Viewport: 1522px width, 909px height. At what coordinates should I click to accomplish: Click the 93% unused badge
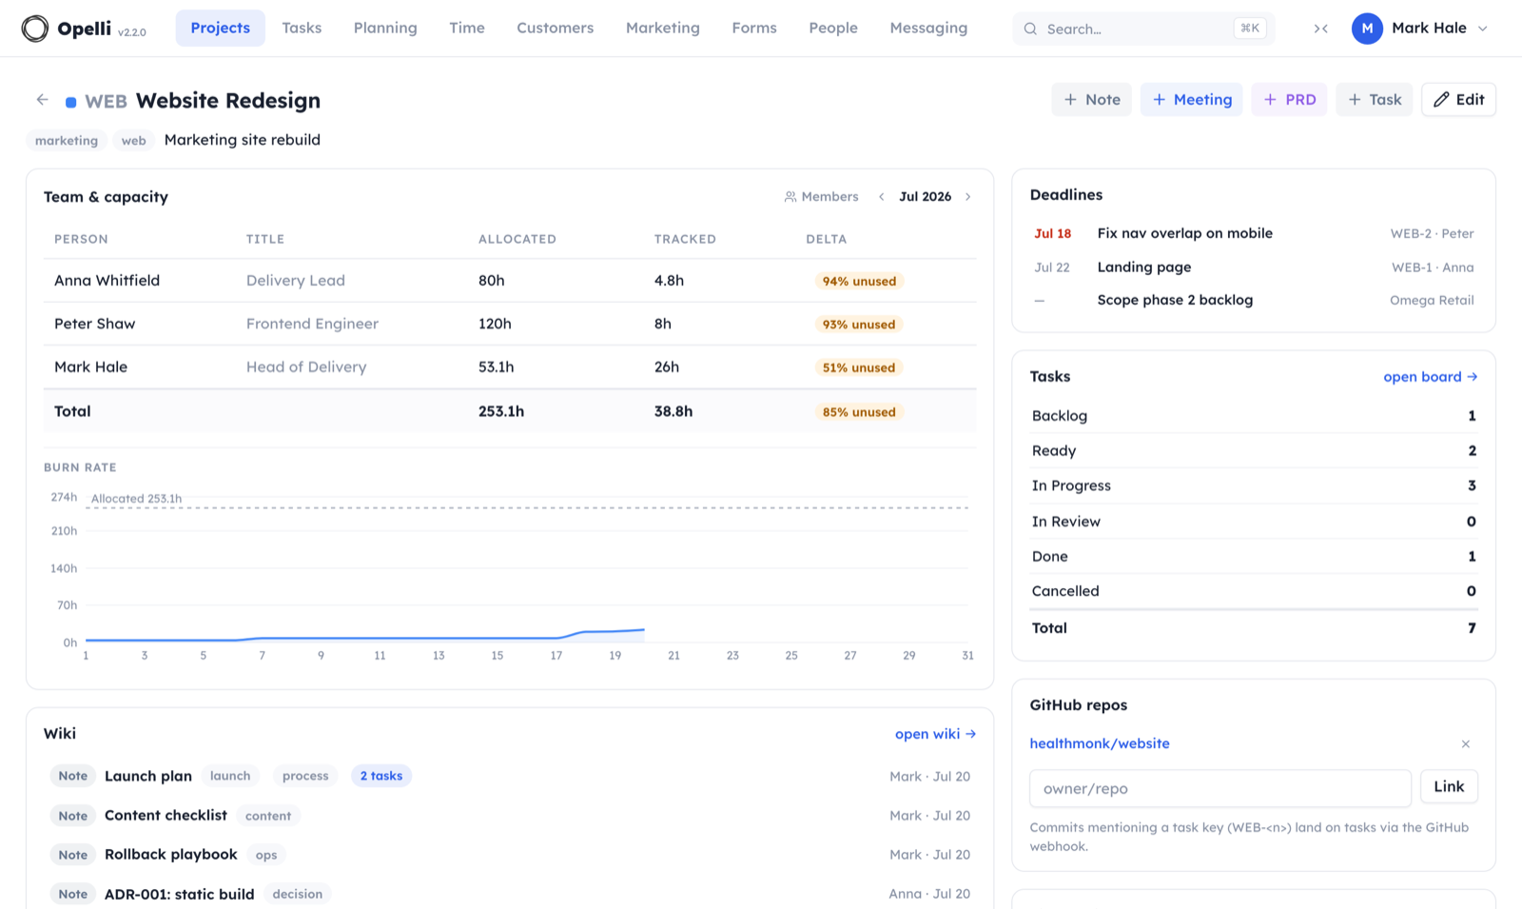click(859, 325)
